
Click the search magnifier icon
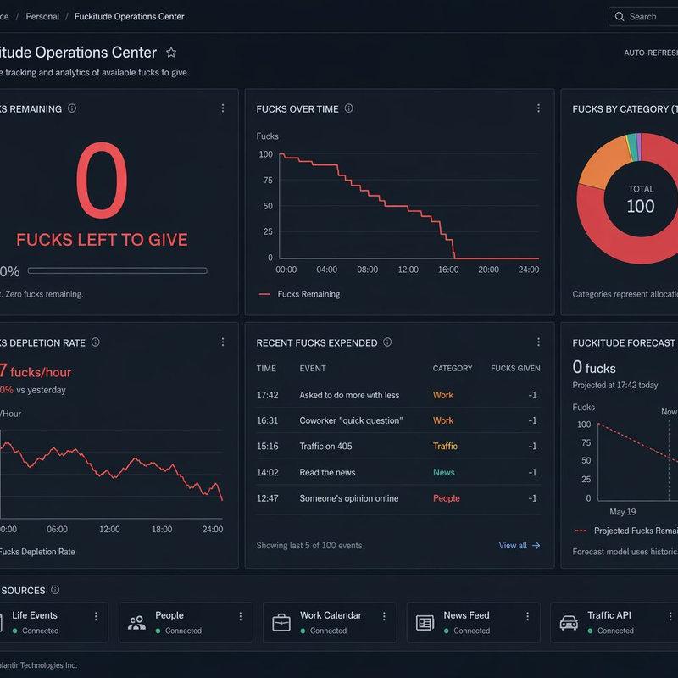(620, 16)
